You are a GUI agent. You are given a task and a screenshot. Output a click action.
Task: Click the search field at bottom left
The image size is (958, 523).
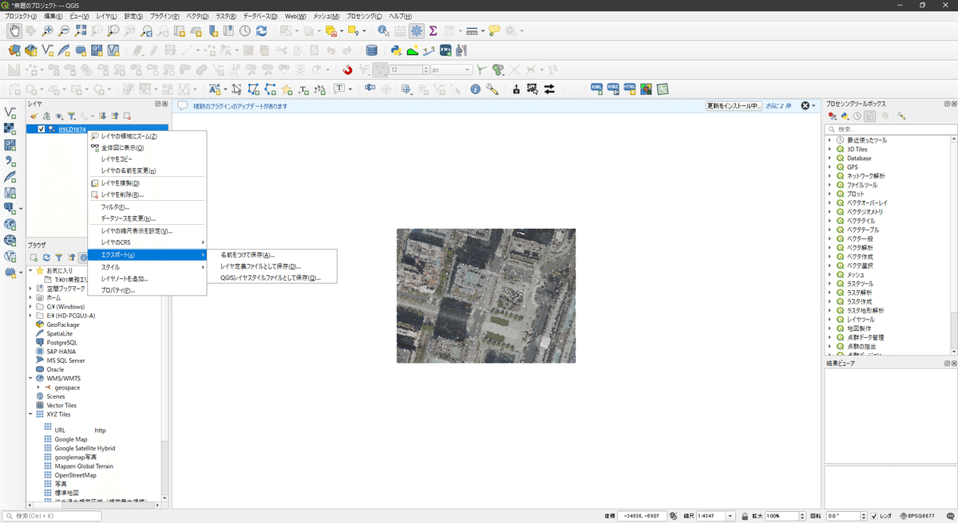[x=50, y=516]
